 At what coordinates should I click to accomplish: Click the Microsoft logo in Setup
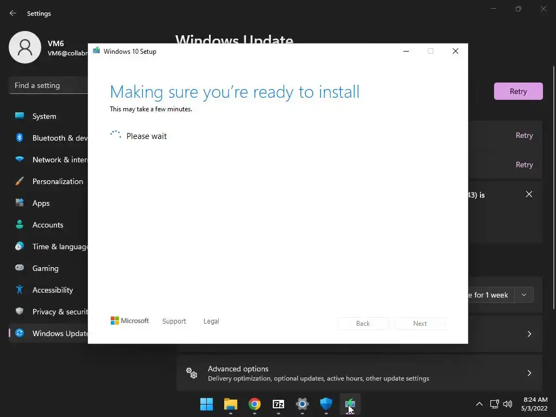[130, 320]
